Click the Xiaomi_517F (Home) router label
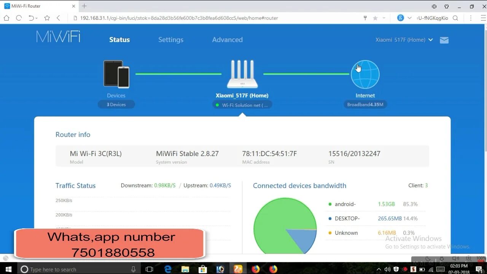The image size is (487, 274). point(242,96)
